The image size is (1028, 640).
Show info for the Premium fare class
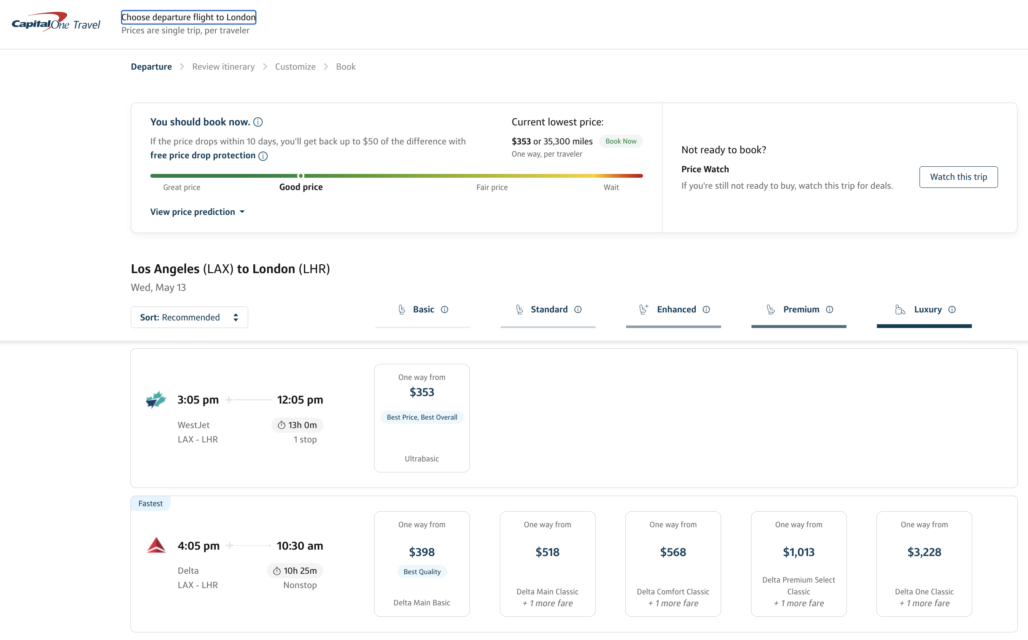coord(829,309)
